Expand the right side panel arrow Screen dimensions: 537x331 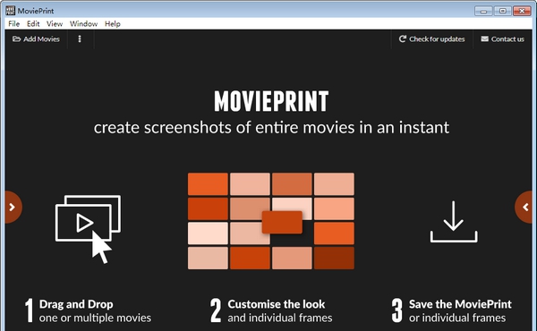click(524, 207)
